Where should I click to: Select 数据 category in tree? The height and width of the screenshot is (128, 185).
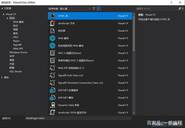(12, 68)
